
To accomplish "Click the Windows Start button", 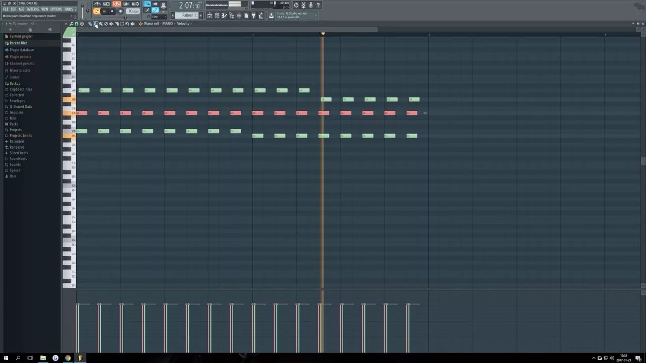I will (6, 358).
